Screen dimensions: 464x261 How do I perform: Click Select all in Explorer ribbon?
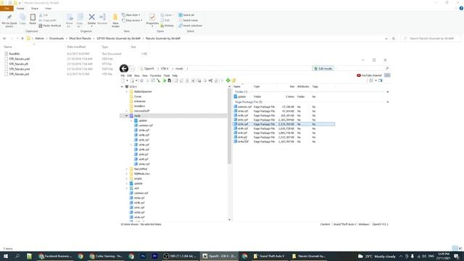186,14
